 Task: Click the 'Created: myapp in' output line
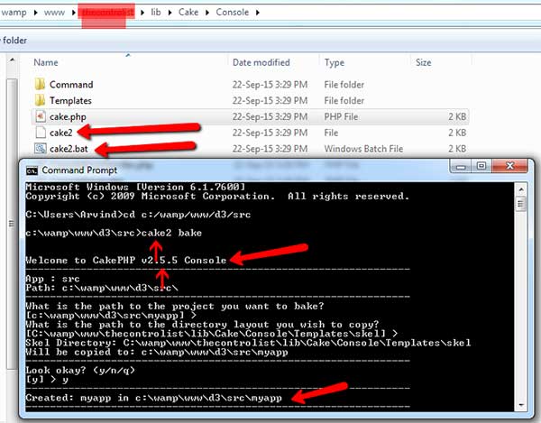coord(154,398)
